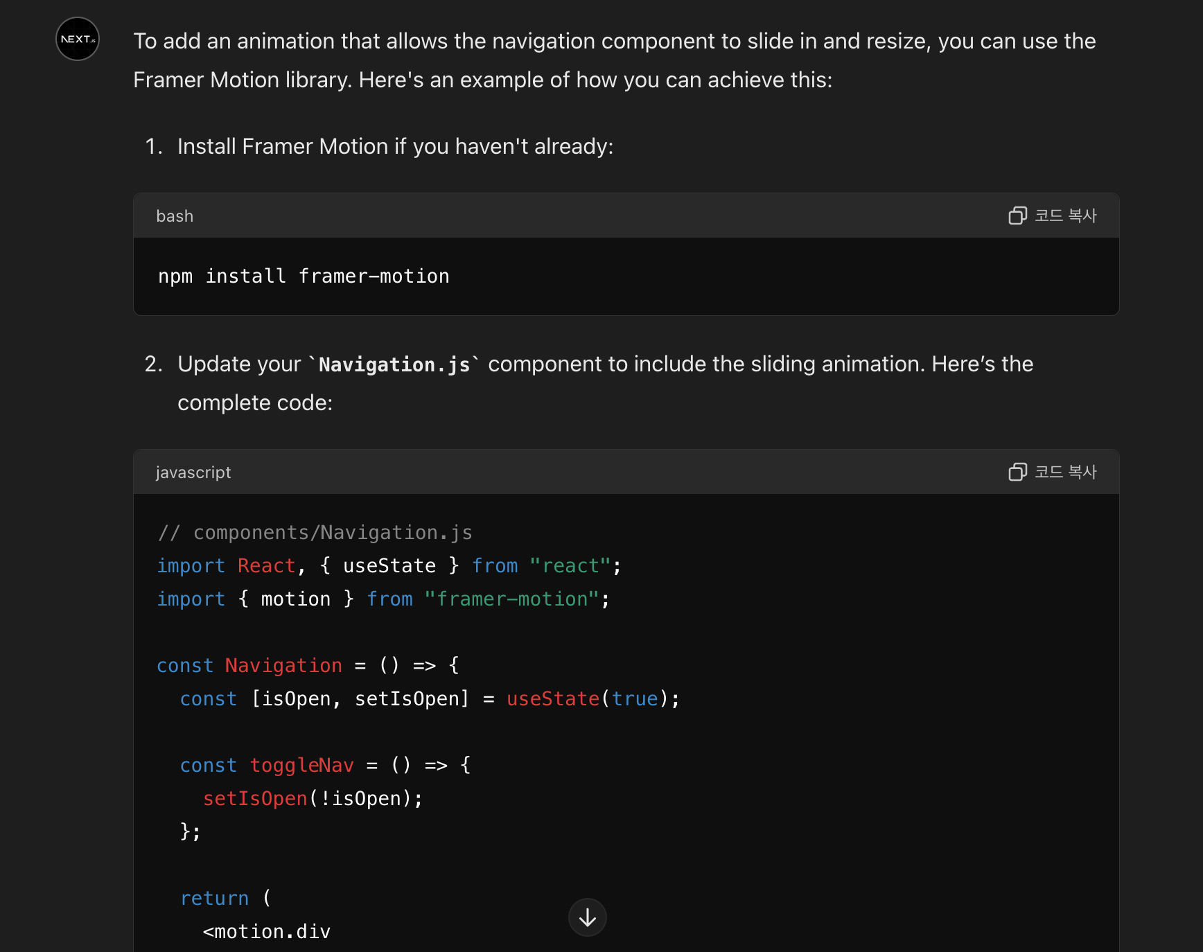Viewport: 1203px width, 952px height.
Task: Copy the javascript code block
Action: (1053, 472)
